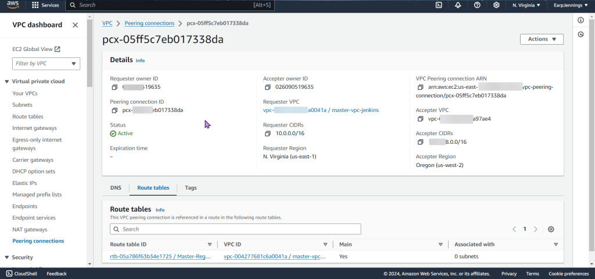Image resolution: width=595 pixels, height=279 pixels.
Task: Copy the VPC Peering connection ARN
Action: 421,87
